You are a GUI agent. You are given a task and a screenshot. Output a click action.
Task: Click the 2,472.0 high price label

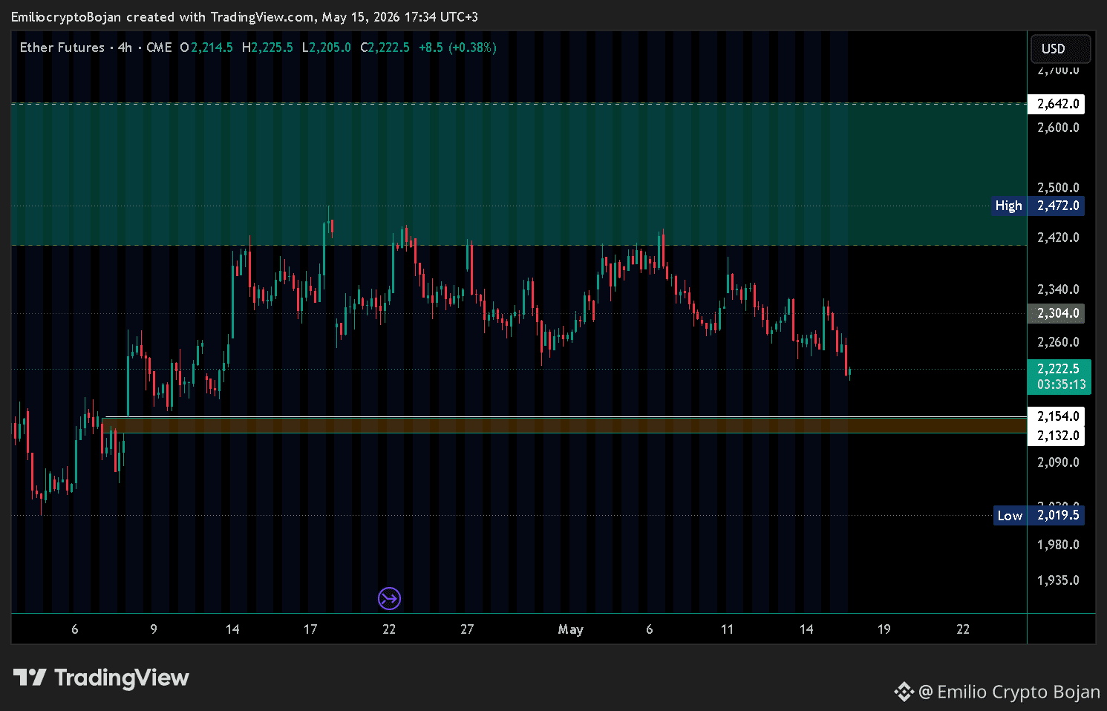point(1056,206)
